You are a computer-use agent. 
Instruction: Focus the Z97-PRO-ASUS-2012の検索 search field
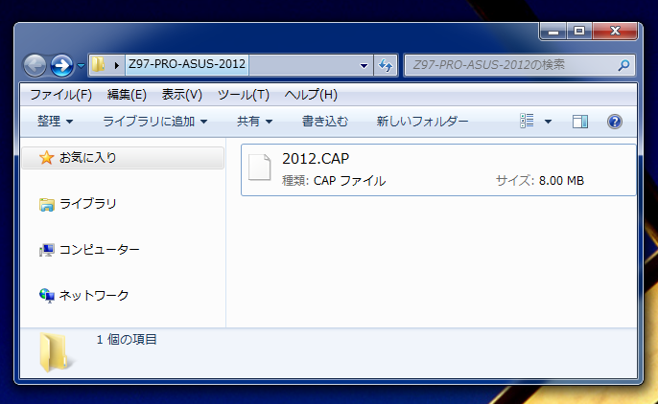pos(519,65)
